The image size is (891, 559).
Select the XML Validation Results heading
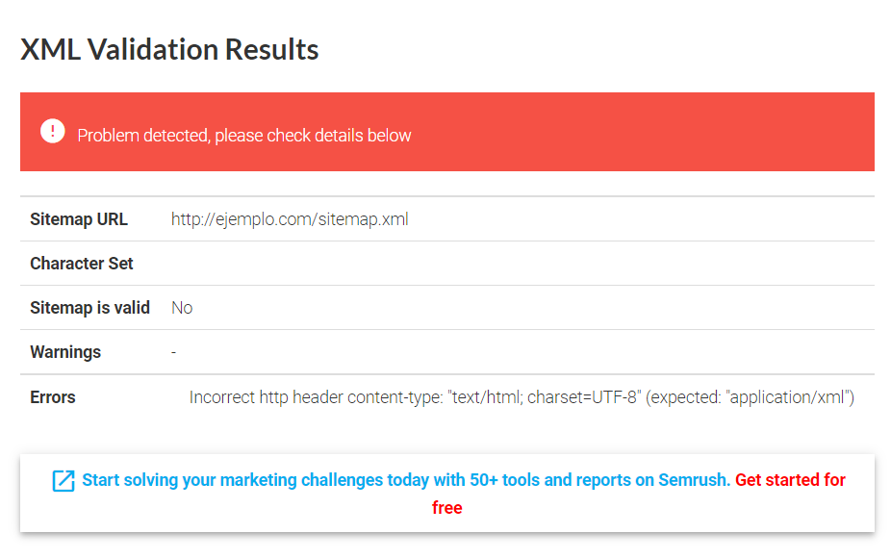169,48
